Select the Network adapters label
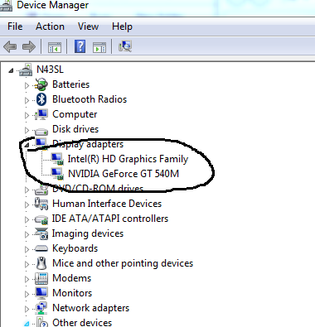 (x=91, y=308)
